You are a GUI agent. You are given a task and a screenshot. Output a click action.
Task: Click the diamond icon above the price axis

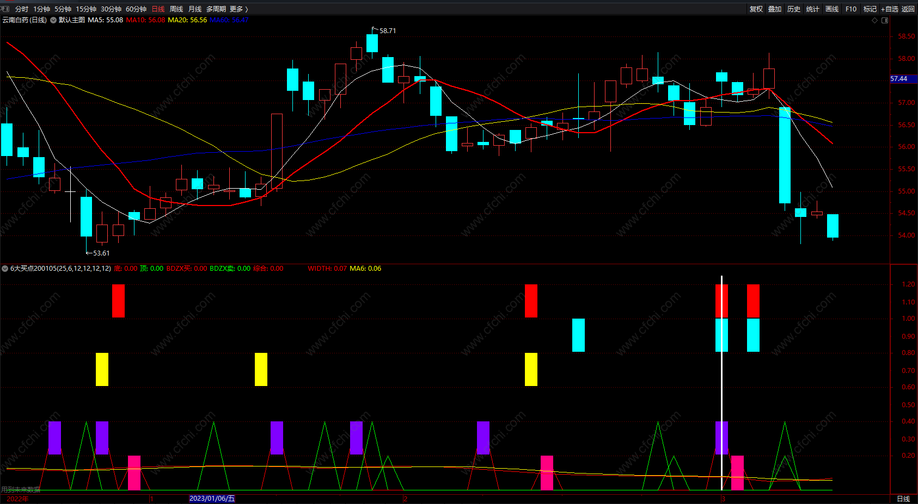coord(875,21)
